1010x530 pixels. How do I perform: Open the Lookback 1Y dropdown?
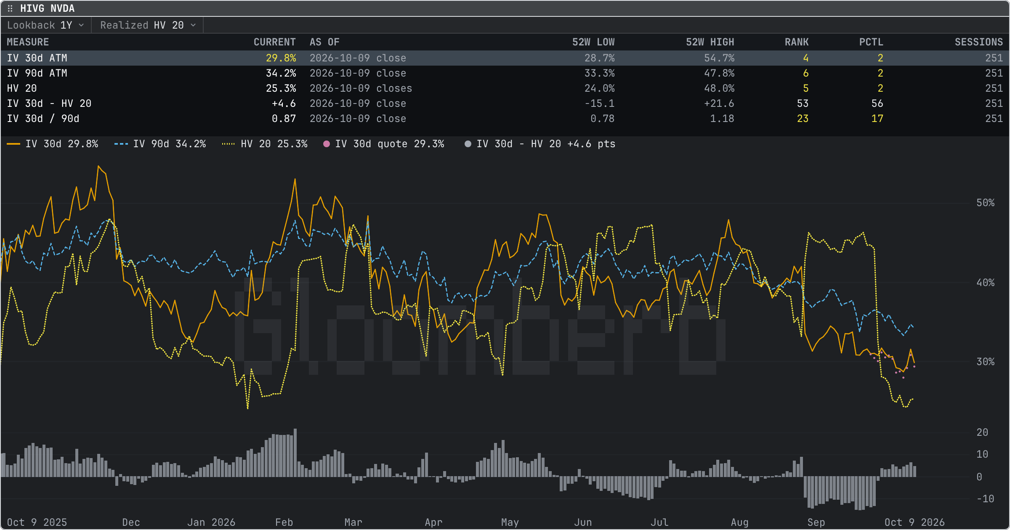pos(45,25)
